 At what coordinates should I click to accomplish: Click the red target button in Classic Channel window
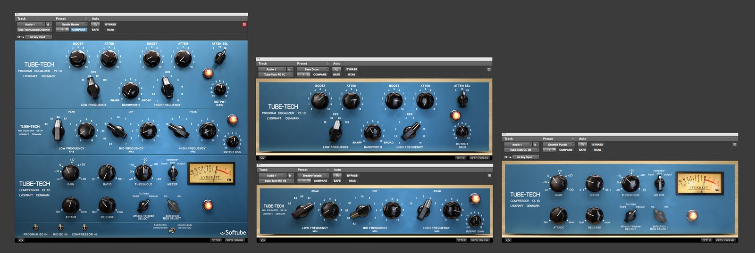coord(244,24)
